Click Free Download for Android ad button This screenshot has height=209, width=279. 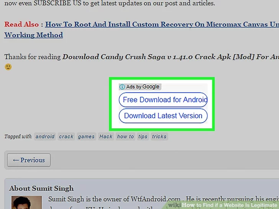(x=163, y=100)
